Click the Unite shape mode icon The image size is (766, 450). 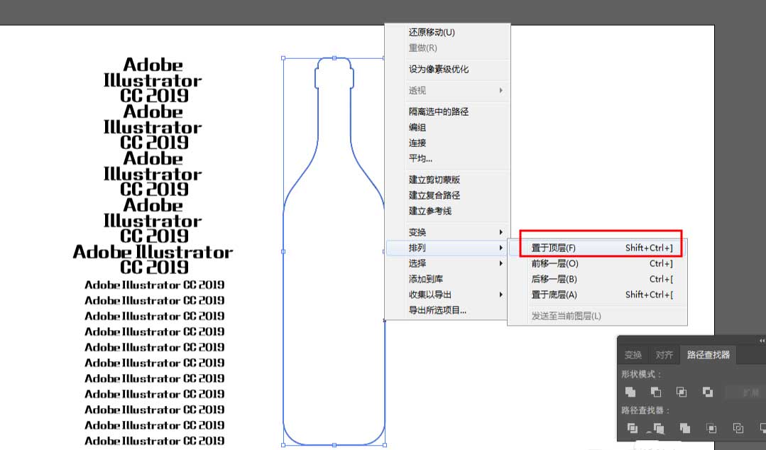click(x=630, y=392)
